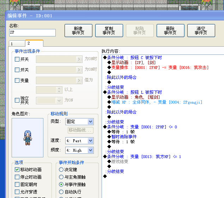Enable the first 开关 condition checkbox

(x=17, y=59)
